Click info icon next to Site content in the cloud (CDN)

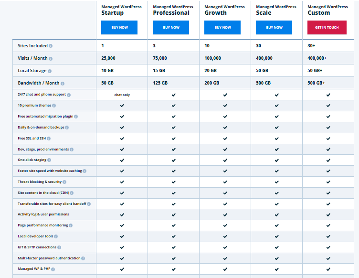tap(72, 193)
